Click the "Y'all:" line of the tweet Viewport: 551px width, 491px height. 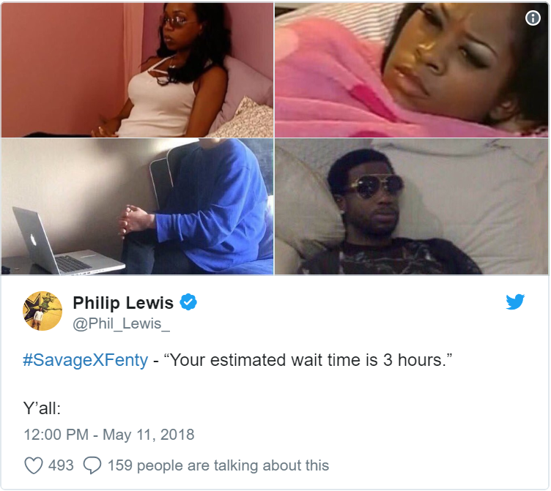42,408
